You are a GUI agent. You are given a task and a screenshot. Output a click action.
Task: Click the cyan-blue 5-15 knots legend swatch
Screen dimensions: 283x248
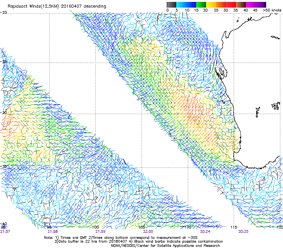(x=186, y=5)
